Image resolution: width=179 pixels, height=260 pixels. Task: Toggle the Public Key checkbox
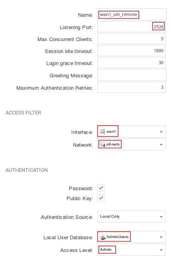click(x=101, y=198)
